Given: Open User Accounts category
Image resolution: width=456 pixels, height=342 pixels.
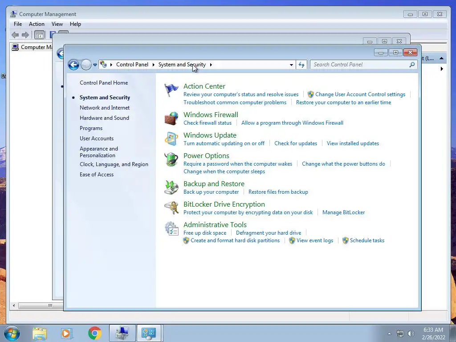Looking at the screenshot, I should (x=97, y=138).
